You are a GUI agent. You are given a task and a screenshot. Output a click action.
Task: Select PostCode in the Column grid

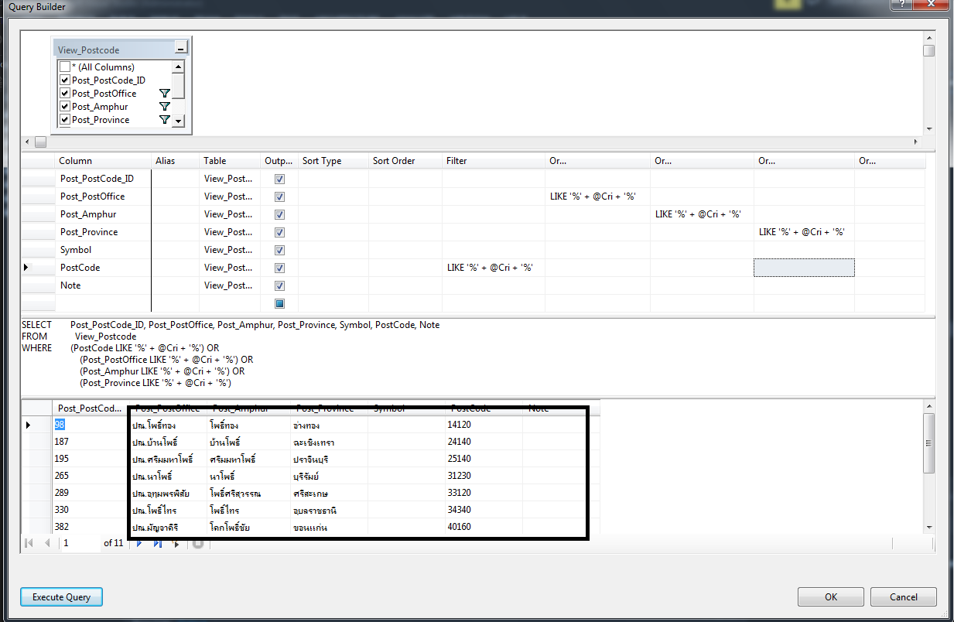click(x=104, y=268)
